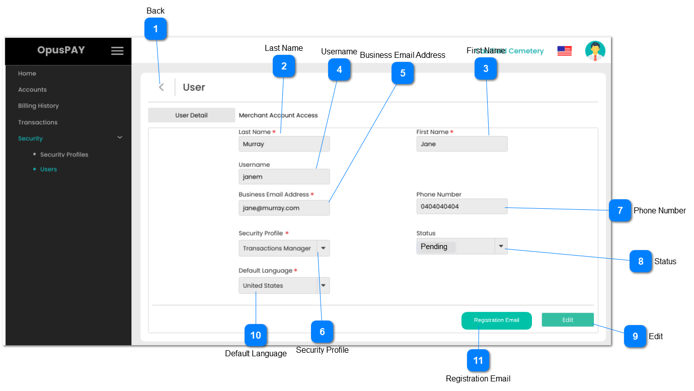Collapse the Security sidebar section
Viewport: 694px width, 391px height.
120,137
